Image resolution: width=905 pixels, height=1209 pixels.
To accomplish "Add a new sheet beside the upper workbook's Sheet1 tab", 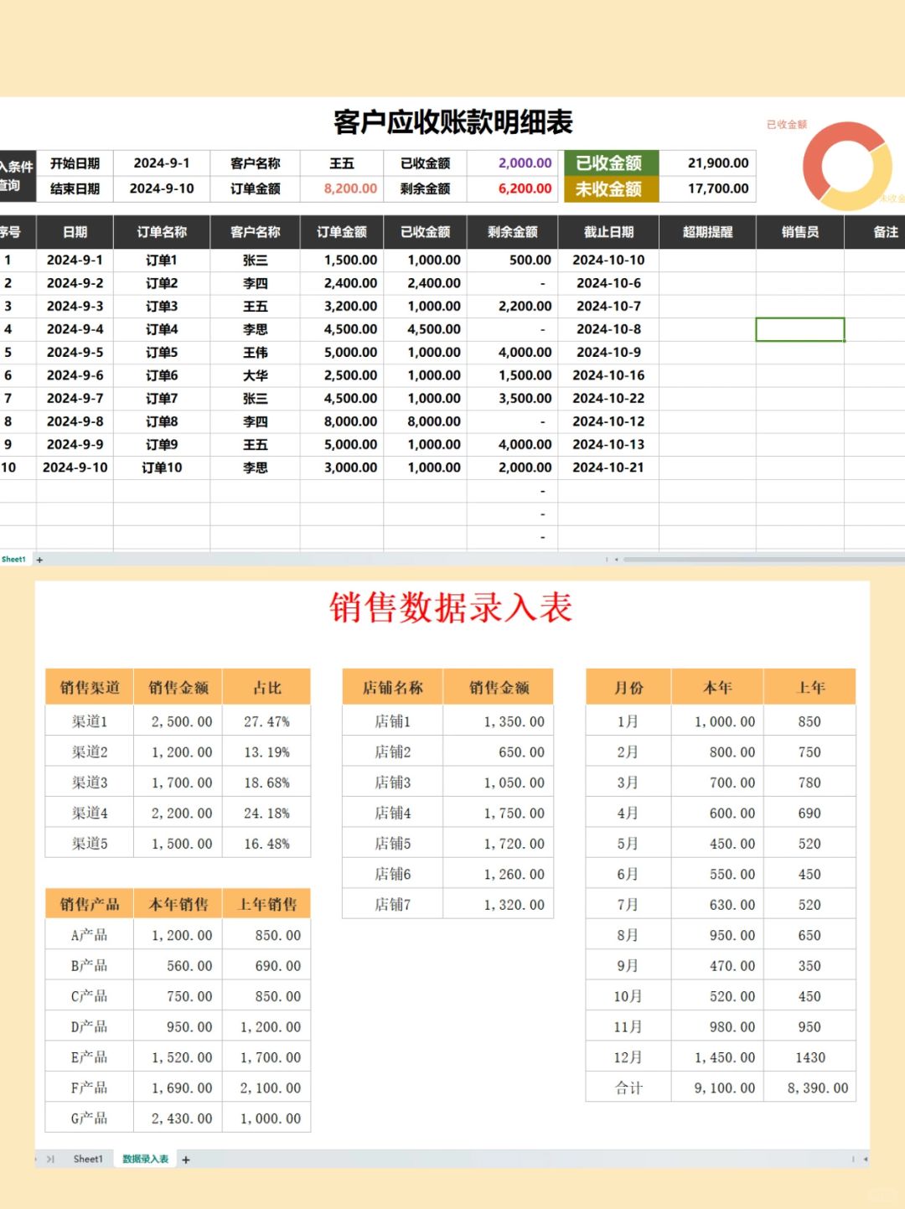I will (39, 560).
